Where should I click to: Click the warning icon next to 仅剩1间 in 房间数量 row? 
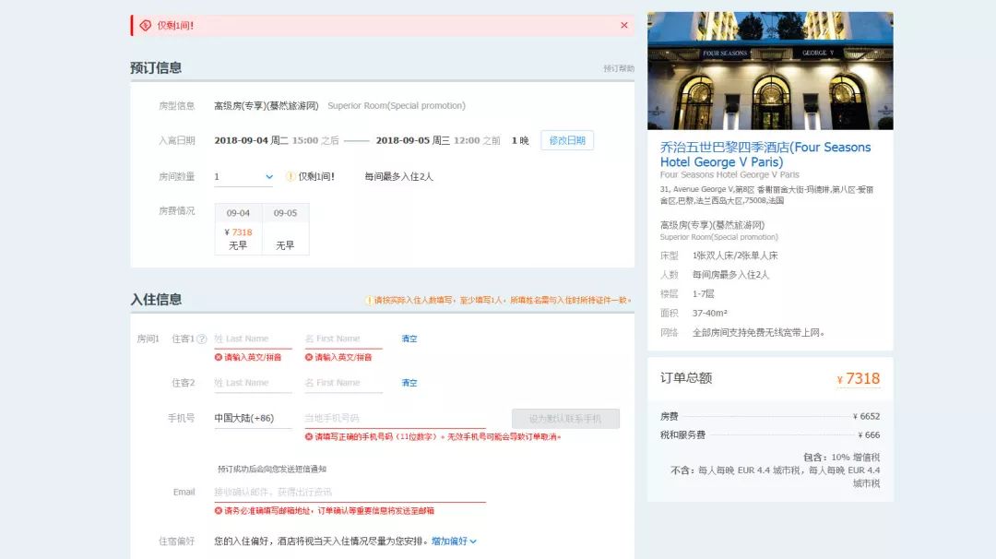point(290,176)
